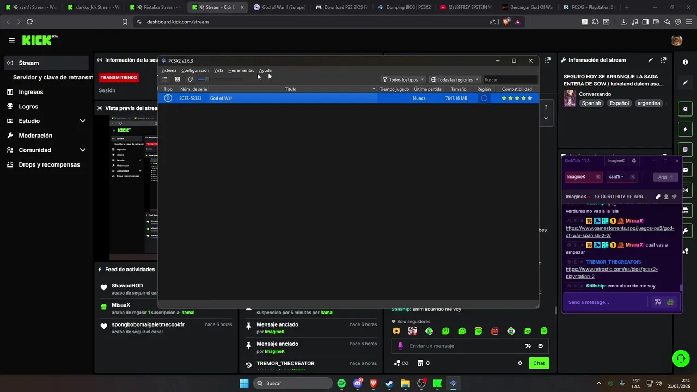
Task: Show hidden system tray icons
Action: point(599,383)
